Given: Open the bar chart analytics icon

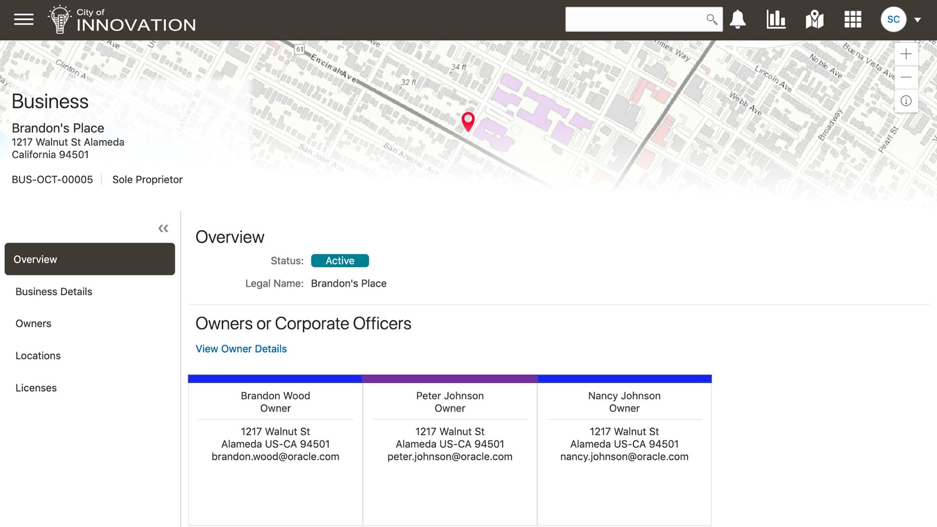Looking at the screenshot, I should (x=775, y=20).
